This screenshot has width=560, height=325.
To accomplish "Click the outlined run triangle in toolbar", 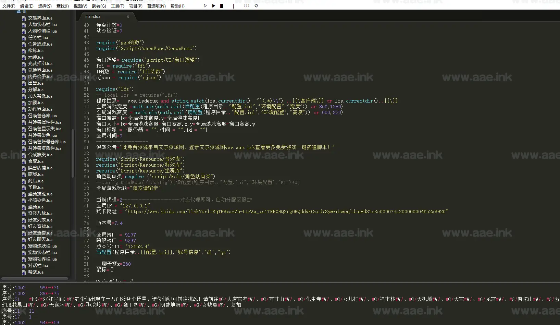I will [205, 6].
